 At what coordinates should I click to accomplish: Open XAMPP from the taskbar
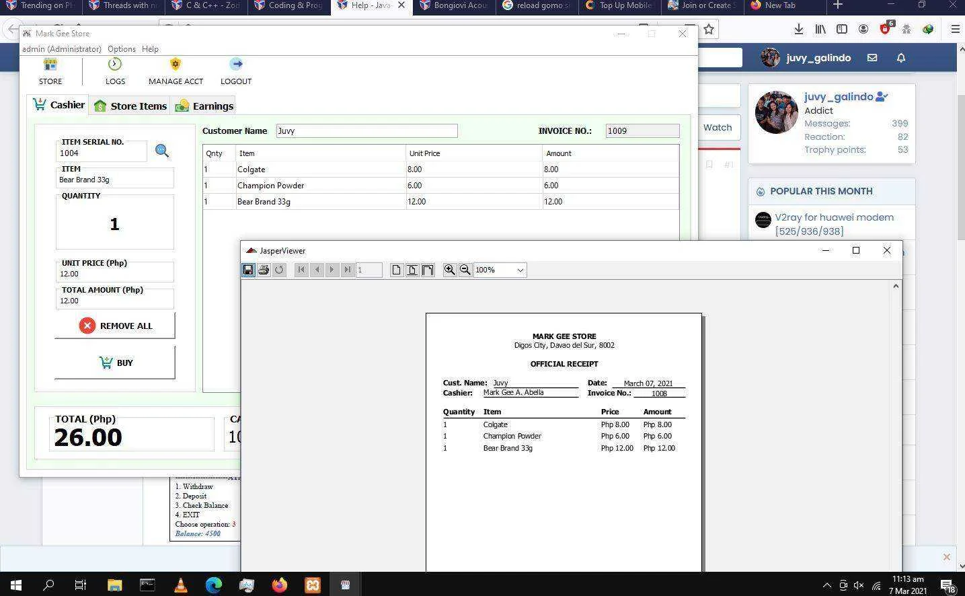pos(313,585)
